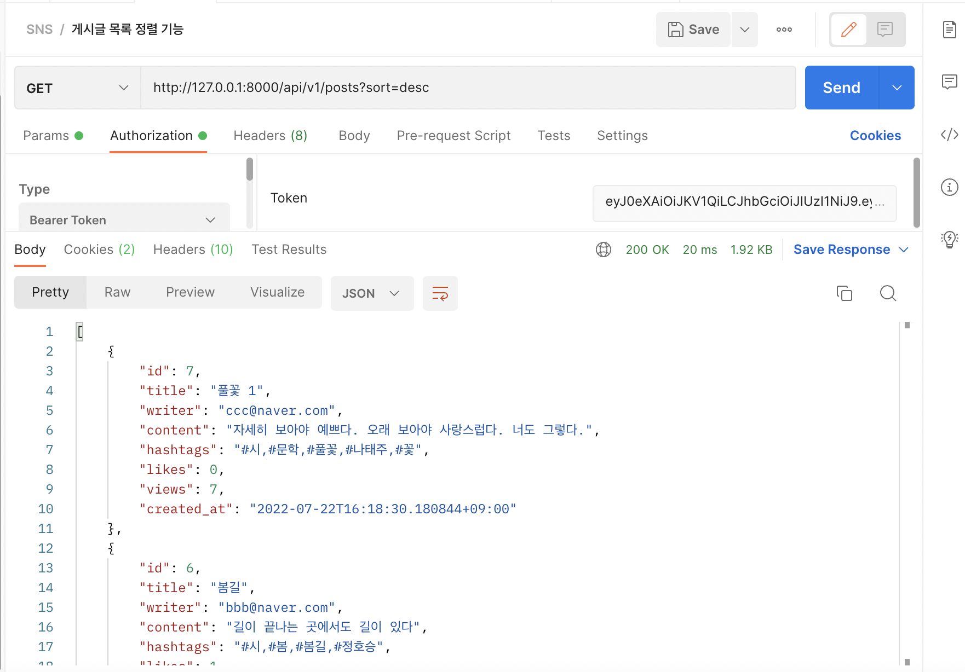This screenshot has height=672, width=965.
Task: Switch to pencil edit mode
Action: coord(849,30)
